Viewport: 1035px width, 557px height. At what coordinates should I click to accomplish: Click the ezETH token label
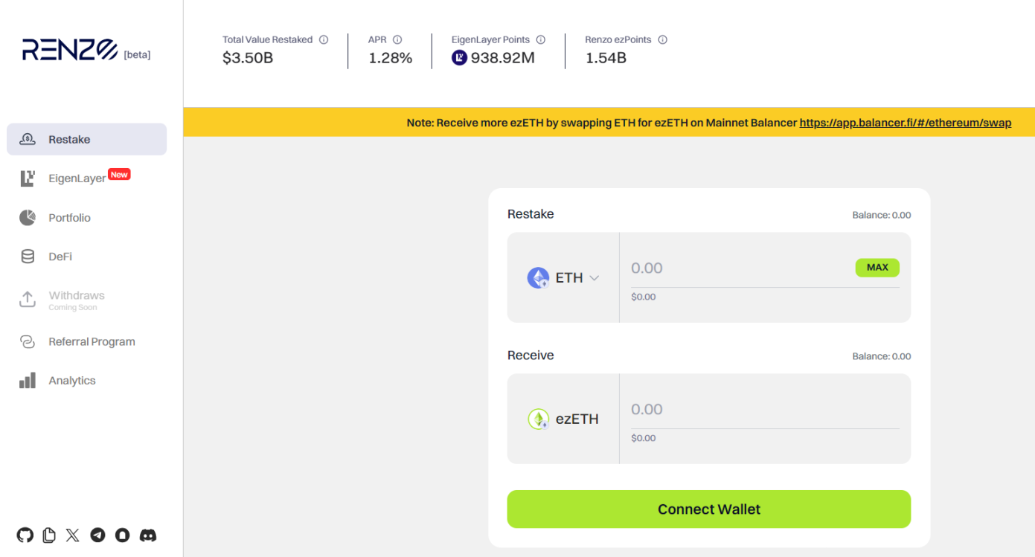pos(577,419)
